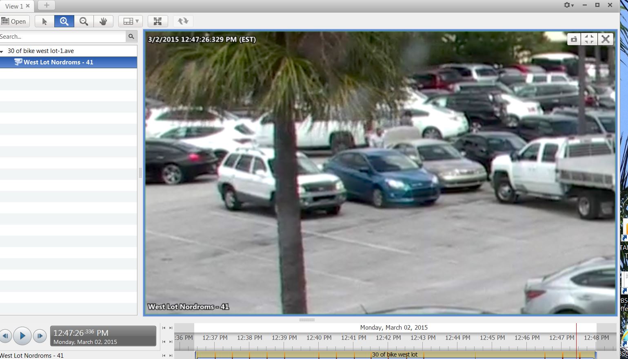The height and width of the screenshot is (359, 628).
Task: Maximize the video image panel
Action: (589, 39)
